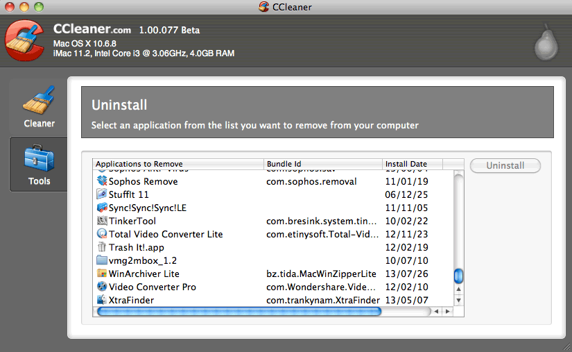Click install date 10/07/10
The height and width of the screenshot is (352, 572).
pos(406,261)
